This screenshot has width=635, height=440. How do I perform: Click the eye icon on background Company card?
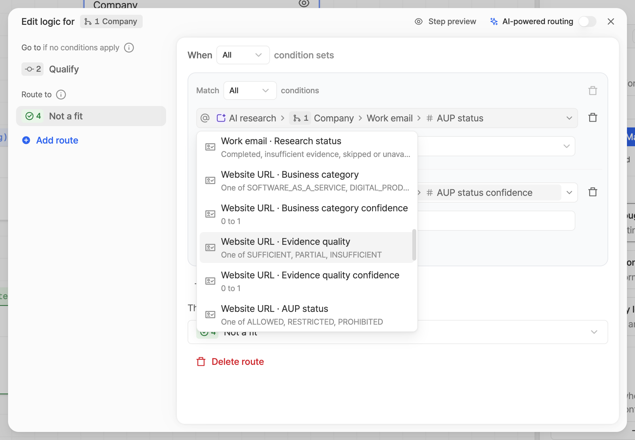coord(304,3)
